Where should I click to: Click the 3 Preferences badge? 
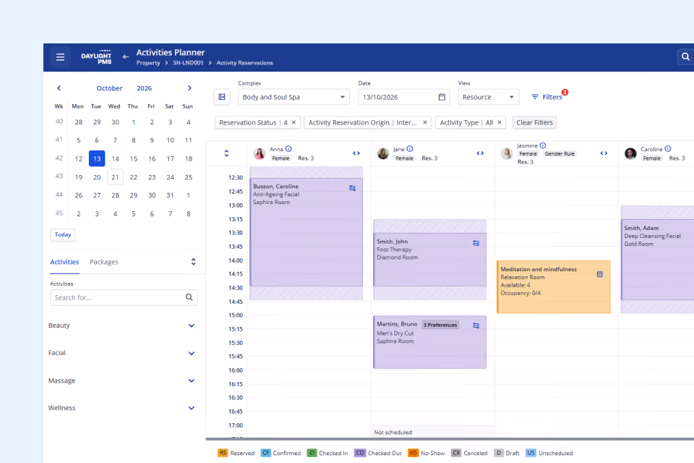click(440, 325)
